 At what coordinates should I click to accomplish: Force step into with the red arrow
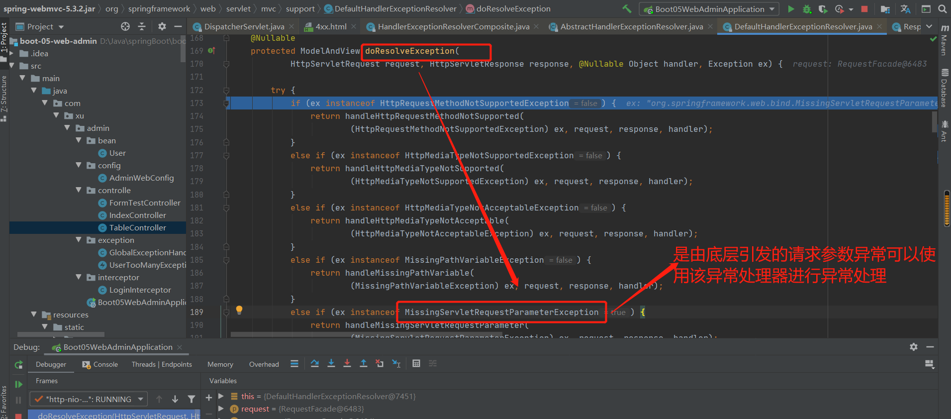point(347,364)
